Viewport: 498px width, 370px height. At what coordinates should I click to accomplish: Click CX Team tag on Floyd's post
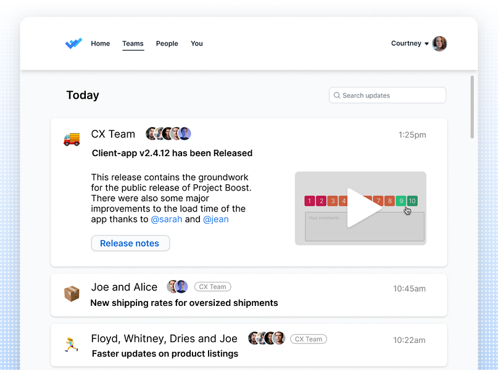coord(309,339)
